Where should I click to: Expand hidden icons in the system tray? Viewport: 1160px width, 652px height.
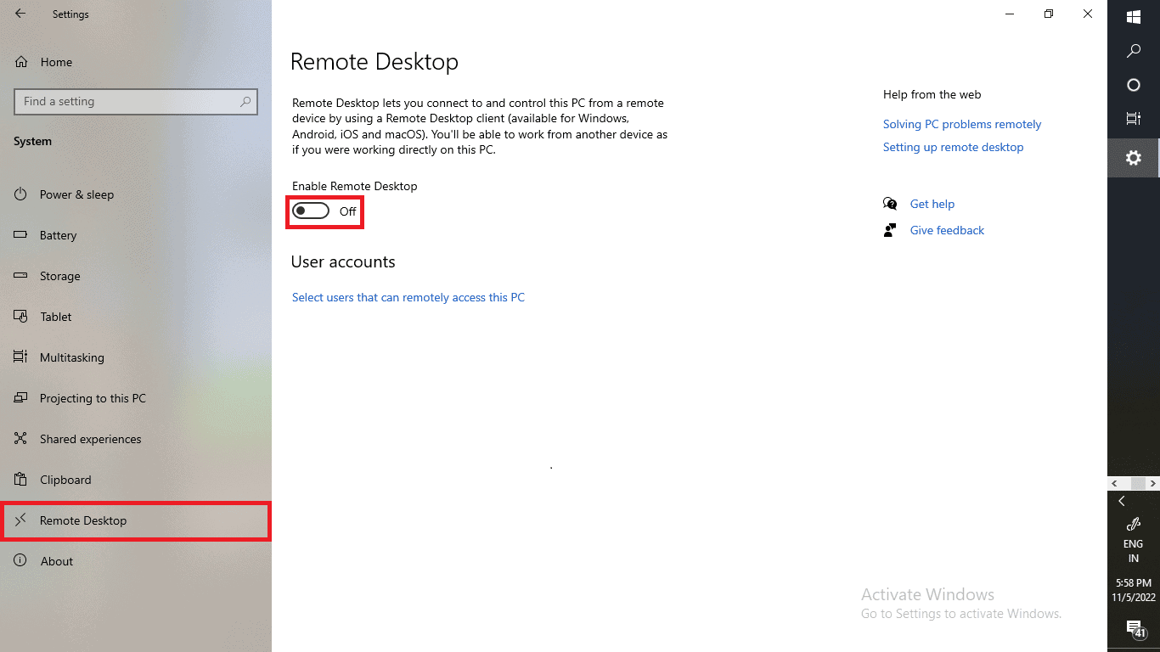[x=1122, y=500]
